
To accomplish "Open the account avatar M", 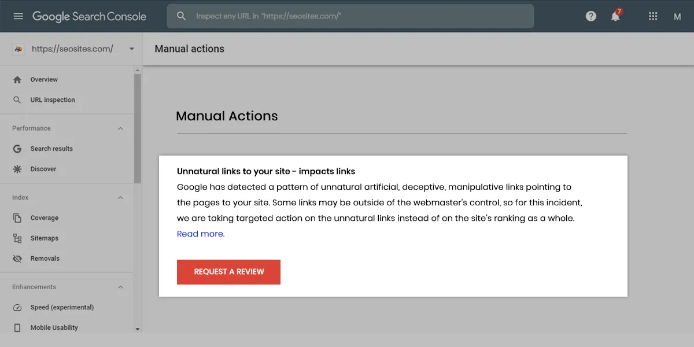I will coord(677,17).
